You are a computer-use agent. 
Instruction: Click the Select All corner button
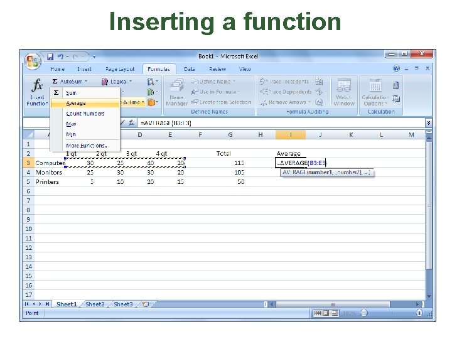point(28,134)
